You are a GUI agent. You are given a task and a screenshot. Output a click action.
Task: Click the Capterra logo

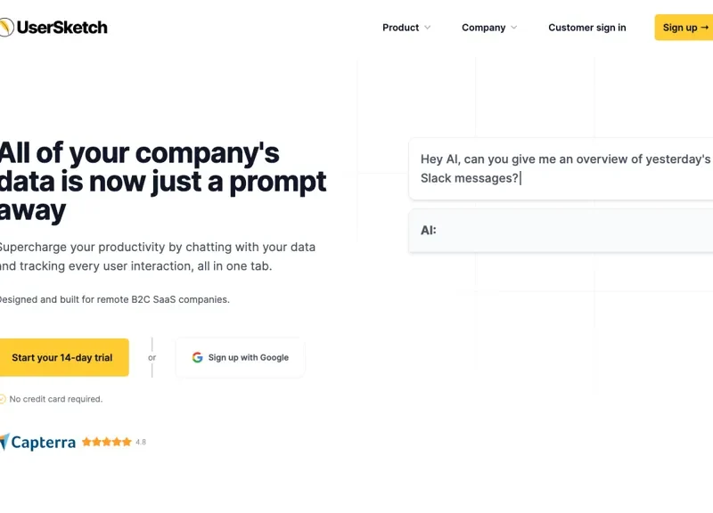point(38,442)
